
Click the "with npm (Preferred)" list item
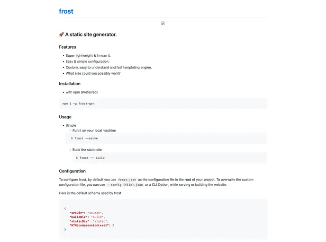point(81,92)
